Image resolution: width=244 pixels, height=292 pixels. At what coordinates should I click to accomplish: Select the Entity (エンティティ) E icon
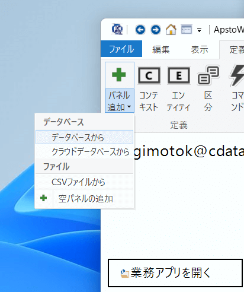click(179, 75)
